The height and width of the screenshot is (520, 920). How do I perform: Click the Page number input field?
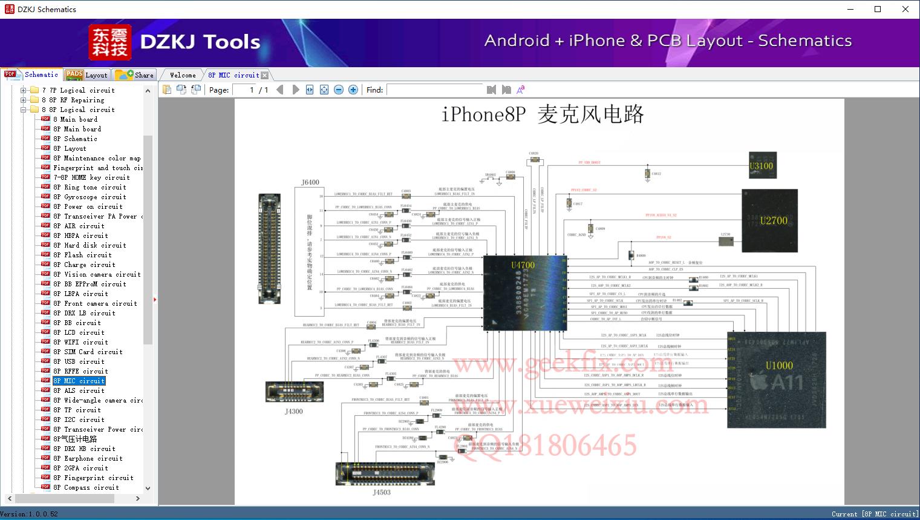[x=243, y=90]
